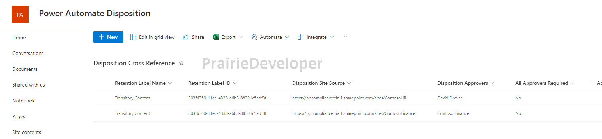
Task: Click the Excel Export icon
Action: coord(216,37)
